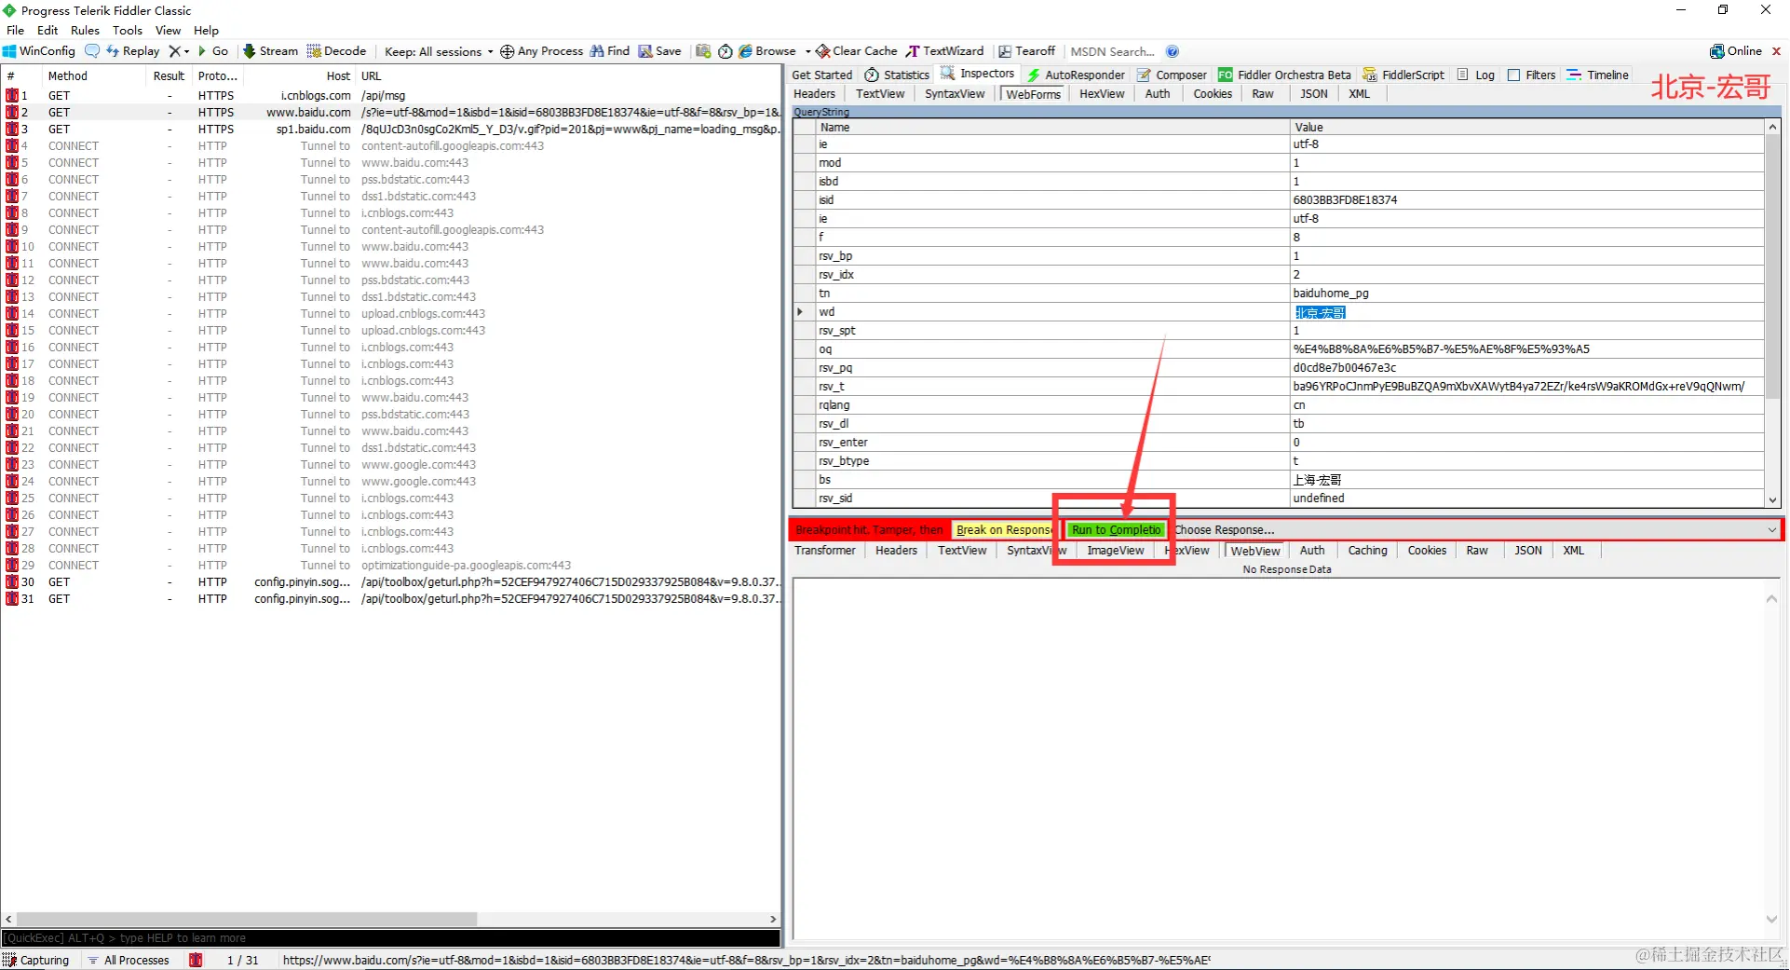Select session 2 www.baidu.com row
This screenshot has height=970, width=1790.
tap(391, 112)
